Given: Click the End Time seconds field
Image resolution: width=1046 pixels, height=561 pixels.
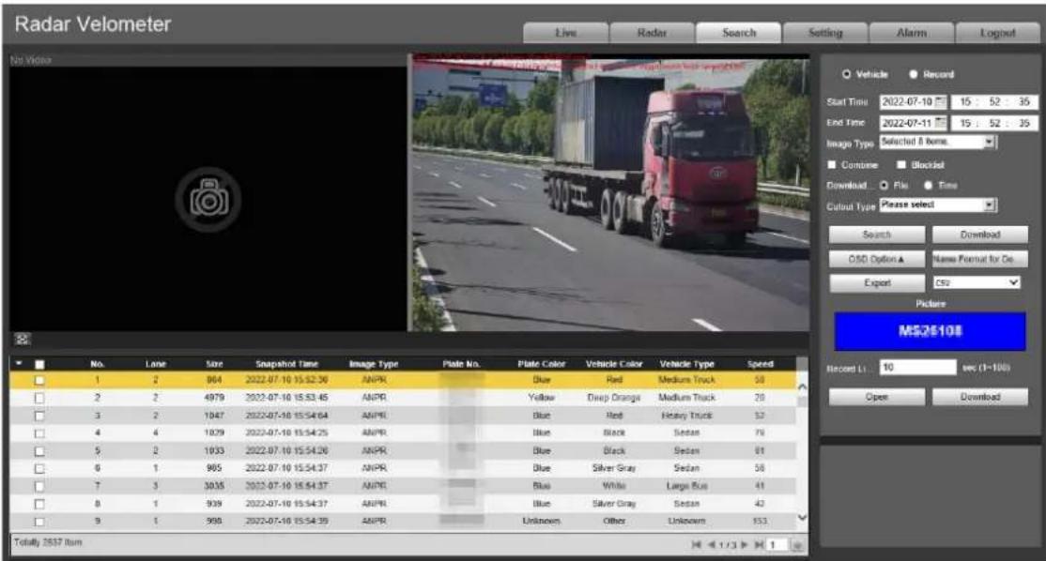Looking at the screenshot, I should coord(1024,123).
